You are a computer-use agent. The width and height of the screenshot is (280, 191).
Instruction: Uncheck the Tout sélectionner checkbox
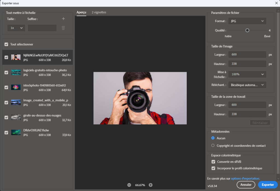pos(6,44)
